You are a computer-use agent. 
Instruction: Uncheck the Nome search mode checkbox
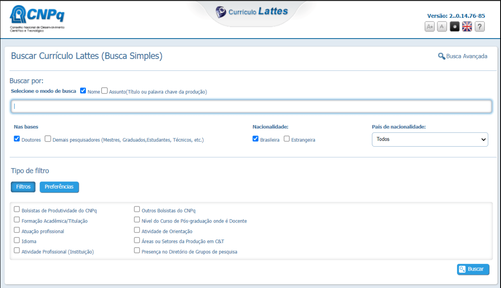pyautogui.click(x=83, y=91)
